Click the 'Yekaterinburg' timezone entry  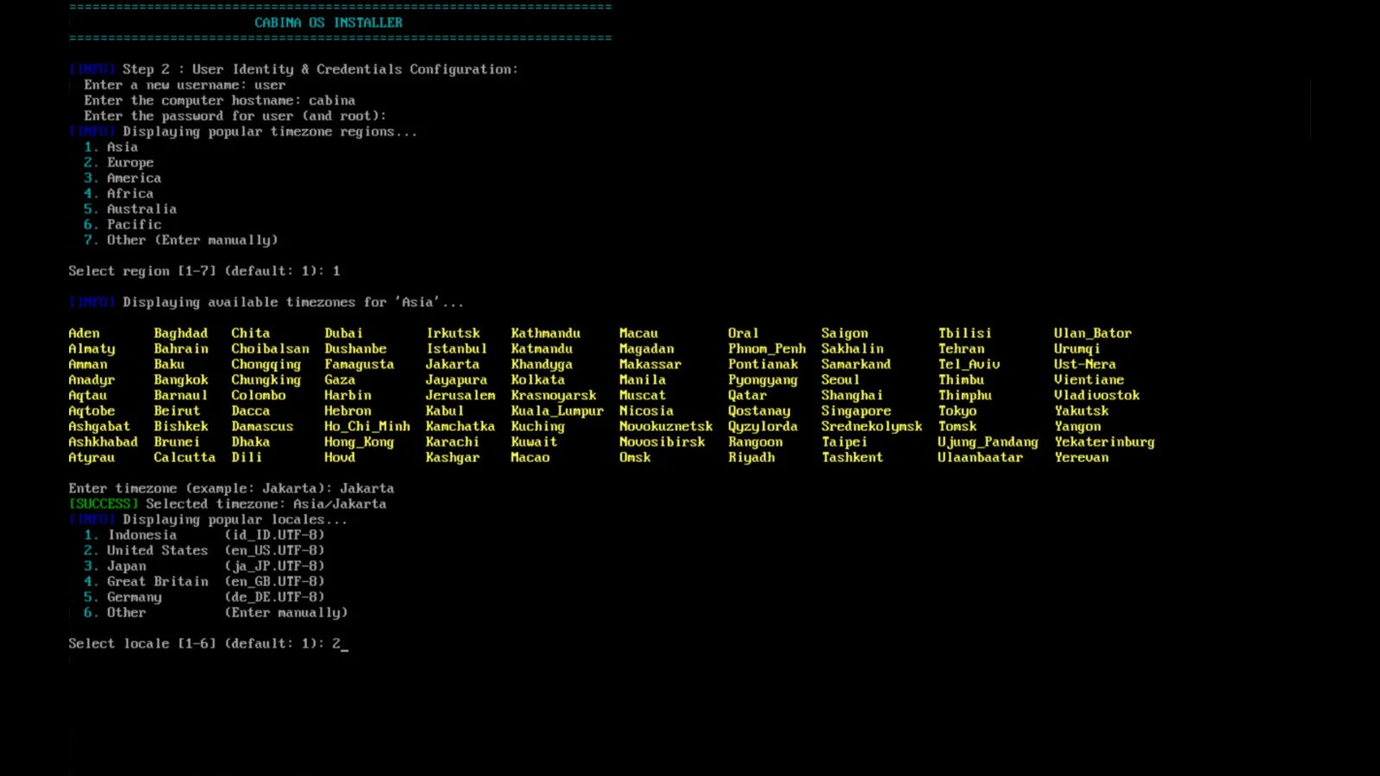1104,441
